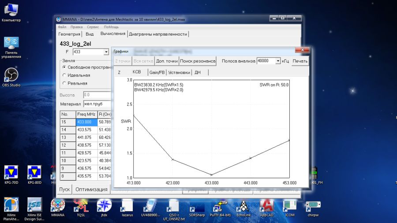Open the jtdx desktop icon

(x=104, y=205)
